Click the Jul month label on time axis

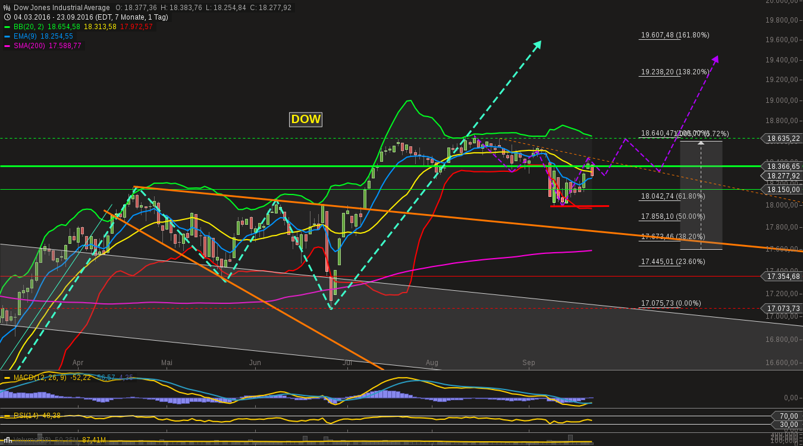coord(347,362)
